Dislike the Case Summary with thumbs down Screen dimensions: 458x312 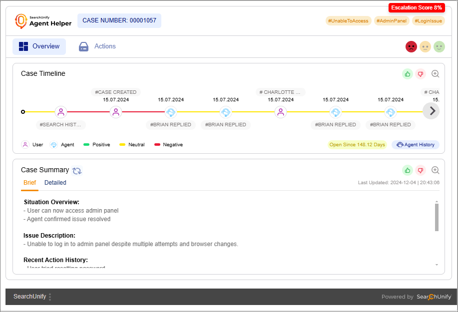(x=421, y=170)
